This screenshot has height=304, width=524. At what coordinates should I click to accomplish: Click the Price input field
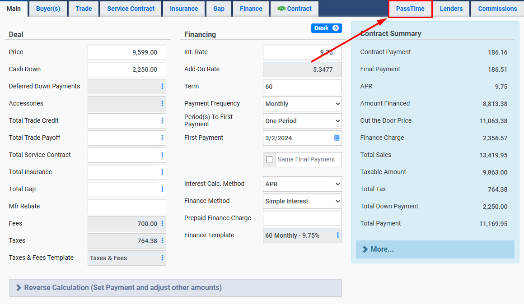pyautogui.click(x=127, y=52)
